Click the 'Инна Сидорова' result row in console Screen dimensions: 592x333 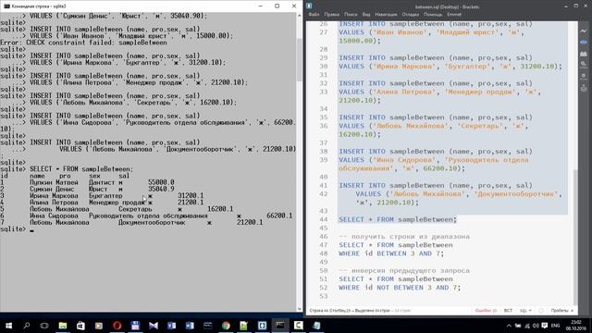pos(146,216)
